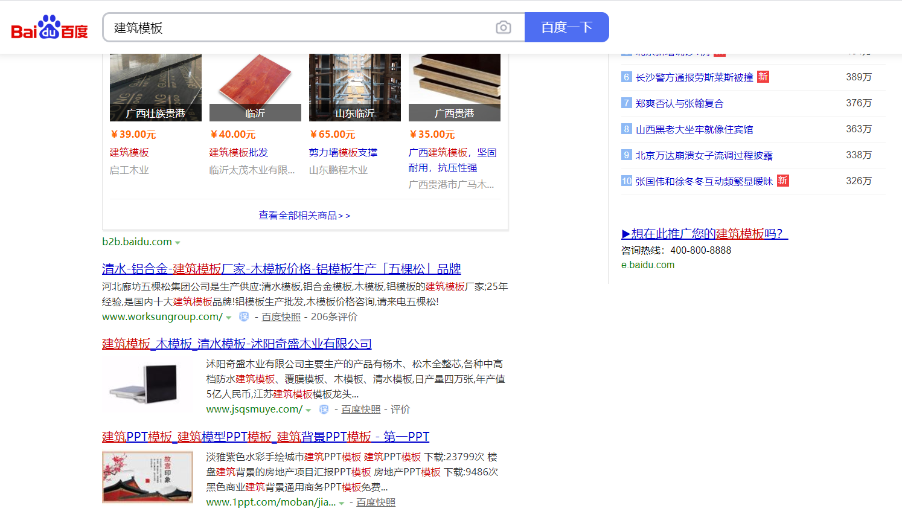Click hot search item 郑爽否认与张翰复合
This screenshot has width=902, height=514.
tap(679, 103)
